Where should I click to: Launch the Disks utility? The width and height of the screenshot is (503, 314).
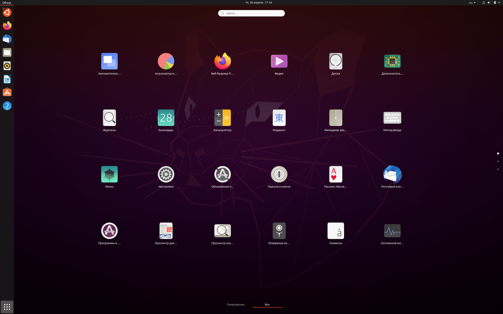(335, 62)
